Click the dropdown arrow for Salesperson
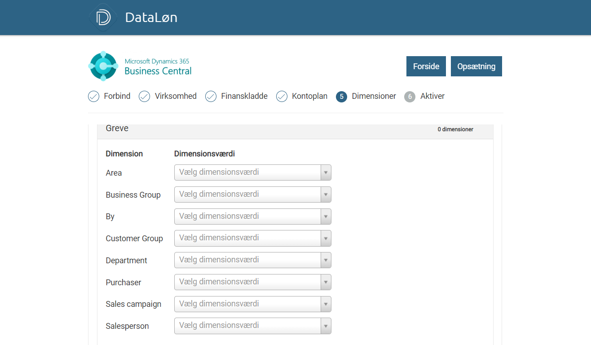This screenshot has height=345, width=591. click(326, 326)
